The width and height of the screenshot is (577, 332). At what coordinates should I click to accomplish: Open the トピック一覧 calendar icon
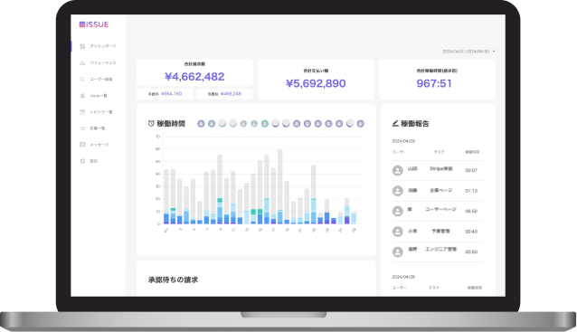82,112
